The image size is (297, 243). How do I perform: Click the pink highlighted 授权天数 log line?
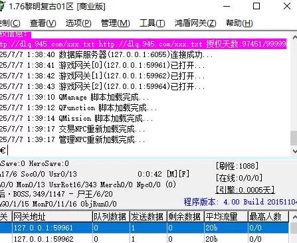pos(143,44)
